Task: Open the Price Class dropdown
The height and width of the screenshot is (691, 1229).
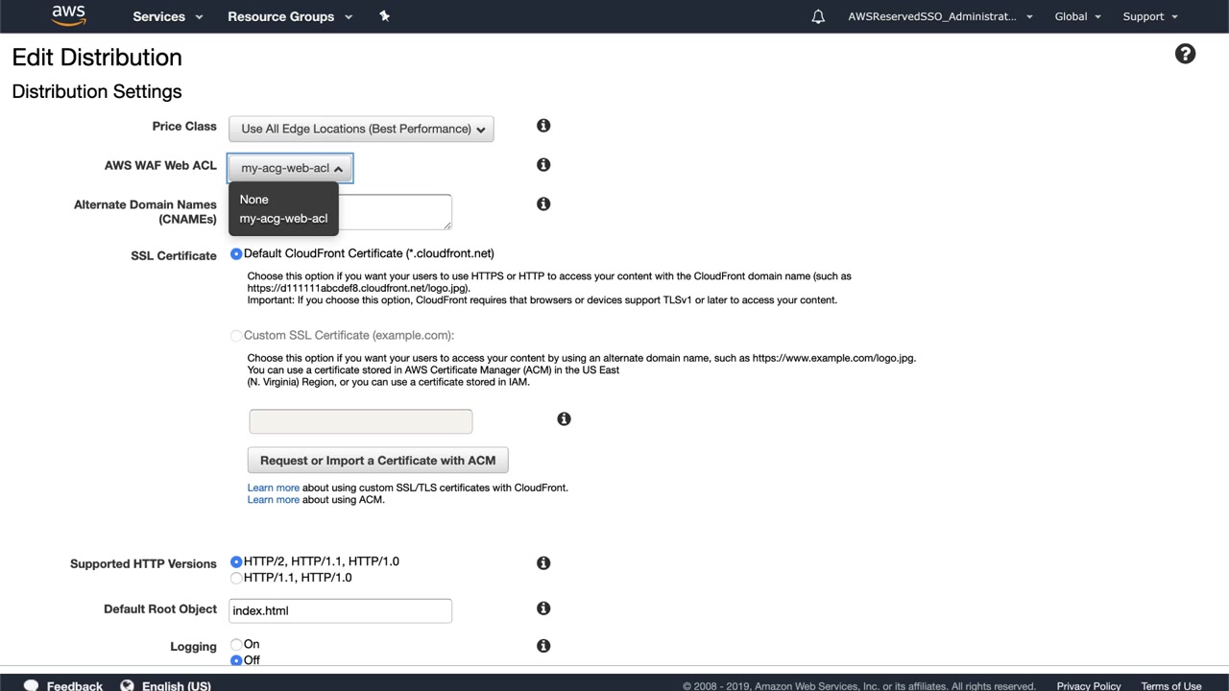Action: pyautogui.click(x=361, y=129)
